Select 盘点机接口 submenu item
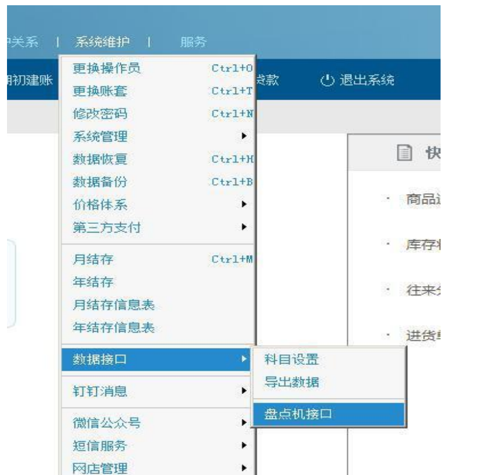This screenshot has height=475, width=503. [x=298, y=414]
